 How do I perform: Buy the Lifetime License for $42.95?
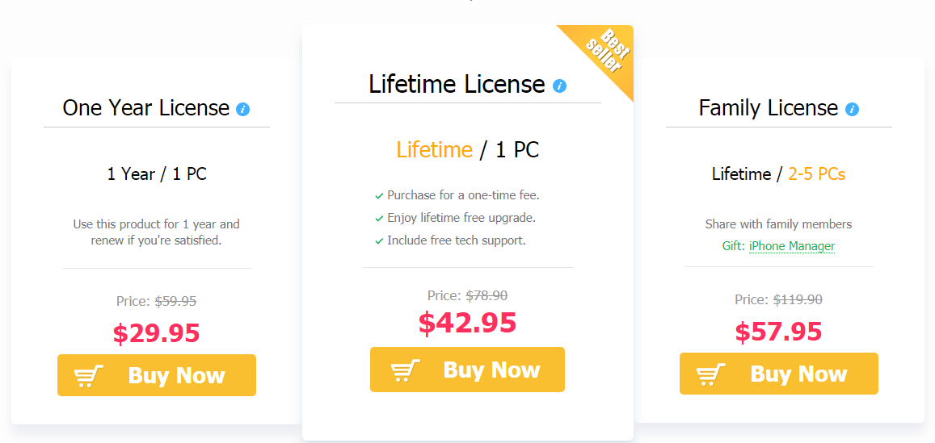pos(467,370)
